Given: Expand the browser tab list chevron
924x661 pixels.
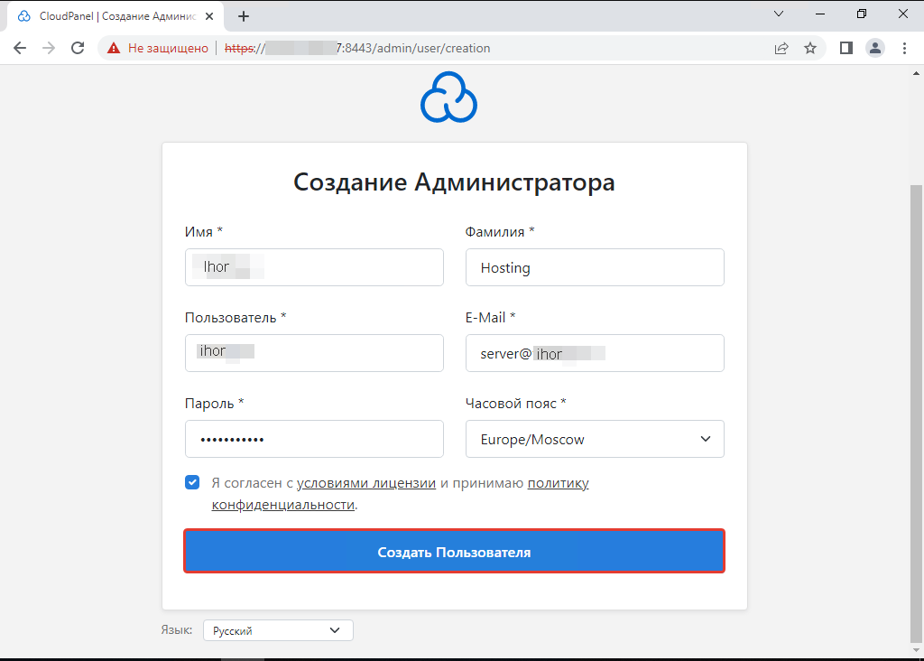Looking at the screenshot, I should 779,14.
